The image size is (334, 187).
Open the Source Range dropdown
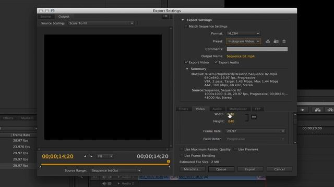[x=116, y=170]
